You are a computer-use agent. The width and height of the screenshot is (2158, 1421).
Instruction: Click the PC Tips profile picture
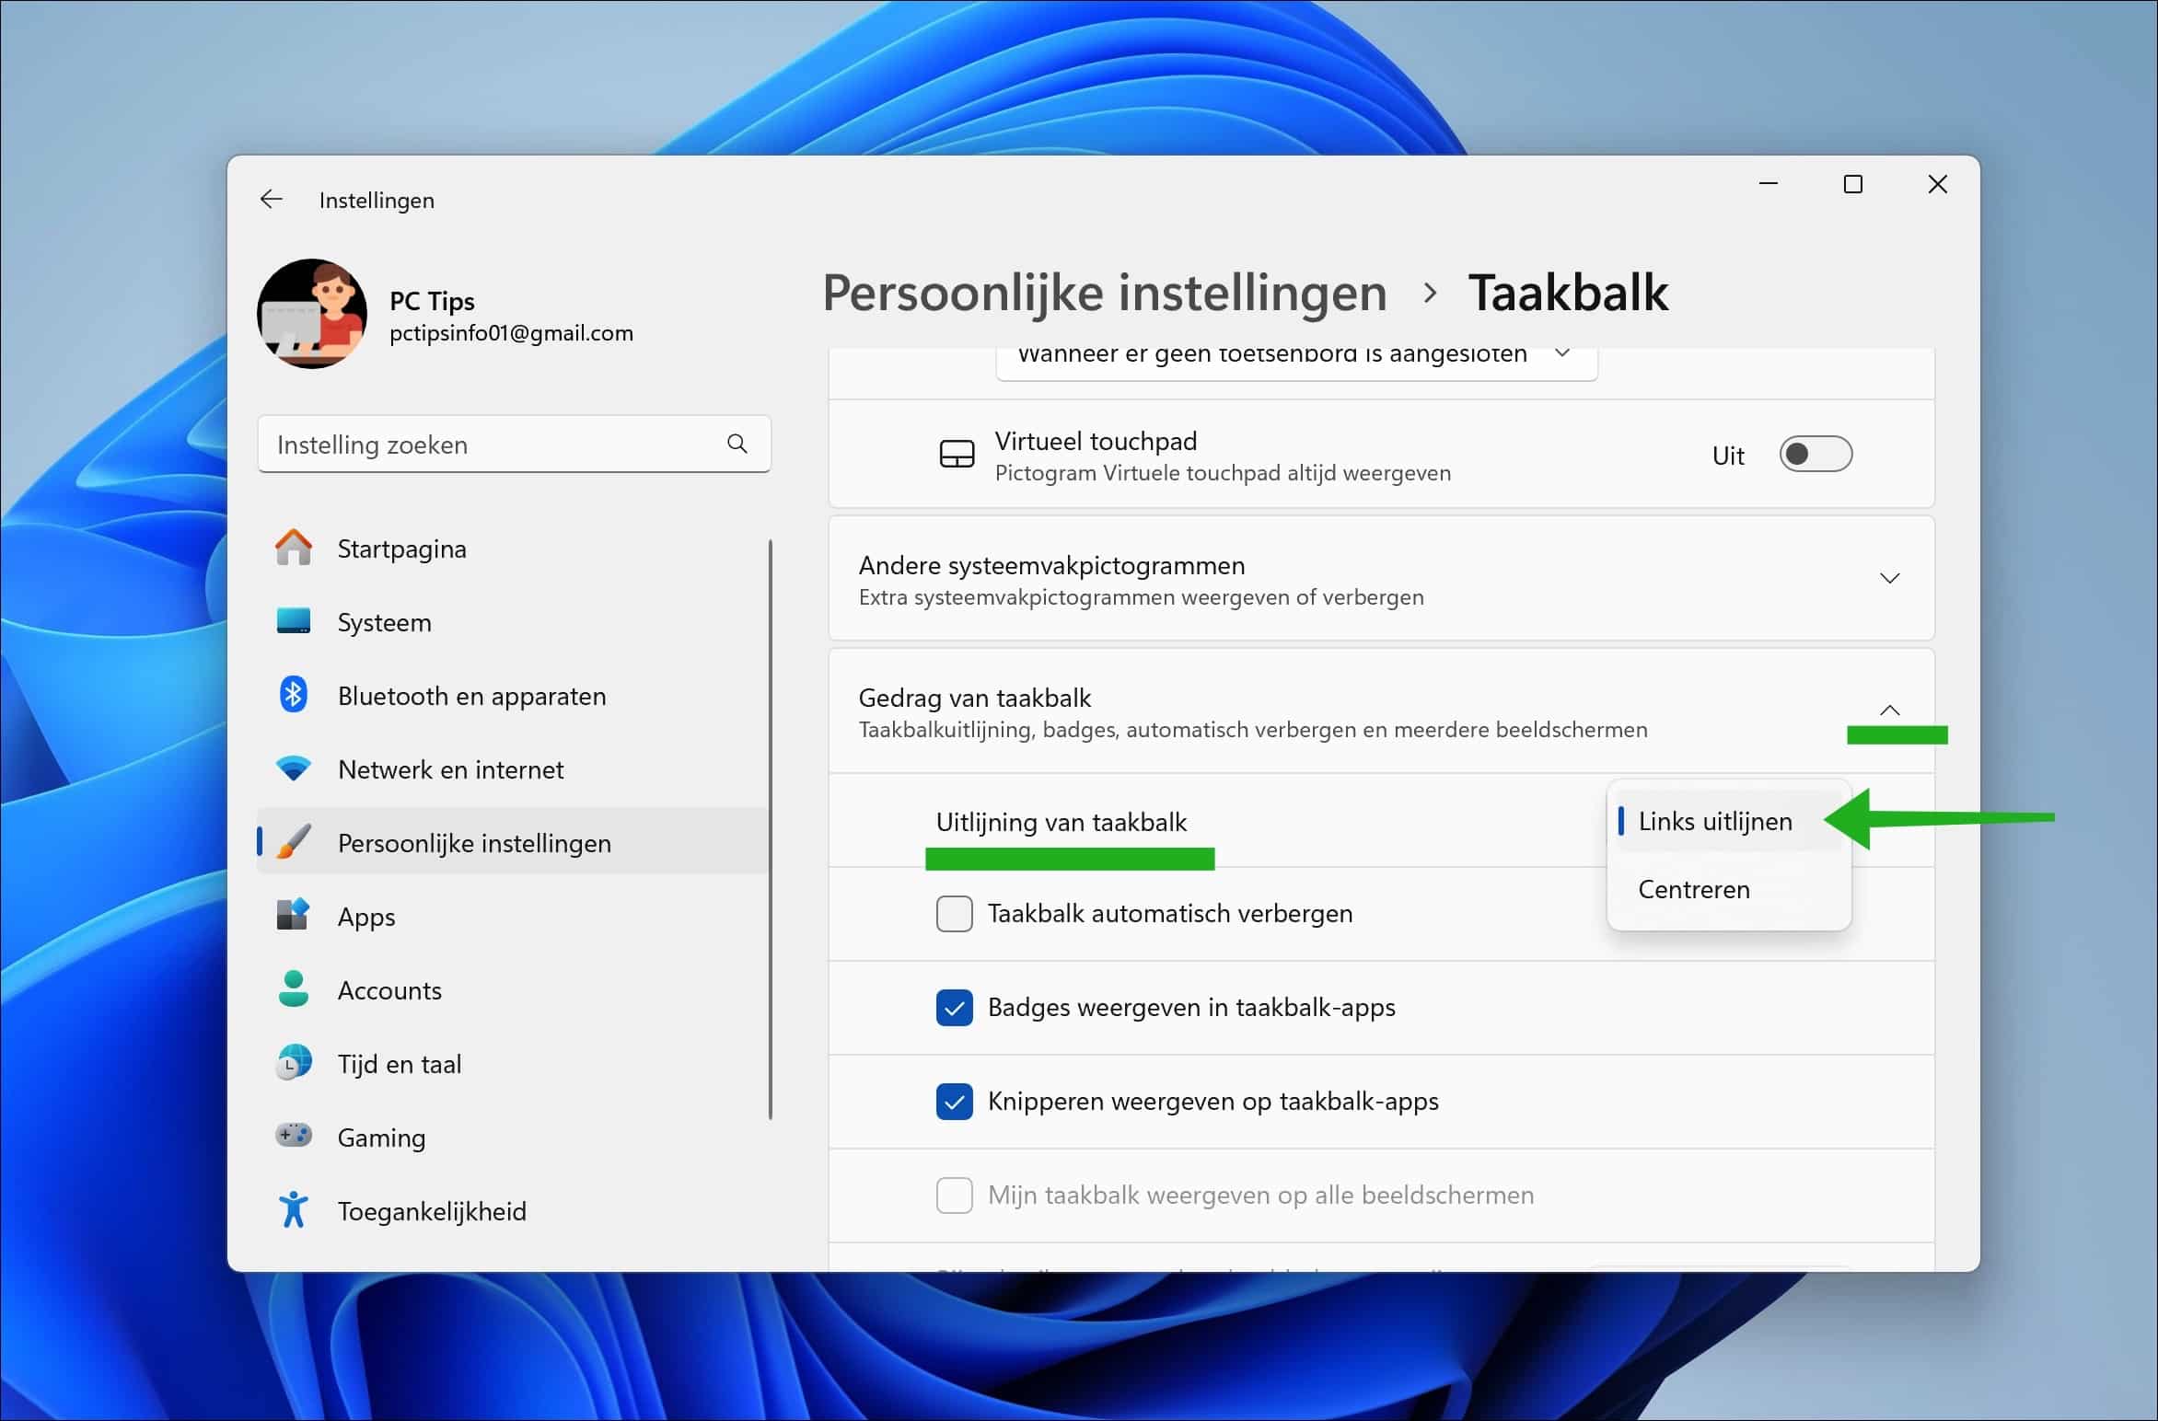(312, 314)
